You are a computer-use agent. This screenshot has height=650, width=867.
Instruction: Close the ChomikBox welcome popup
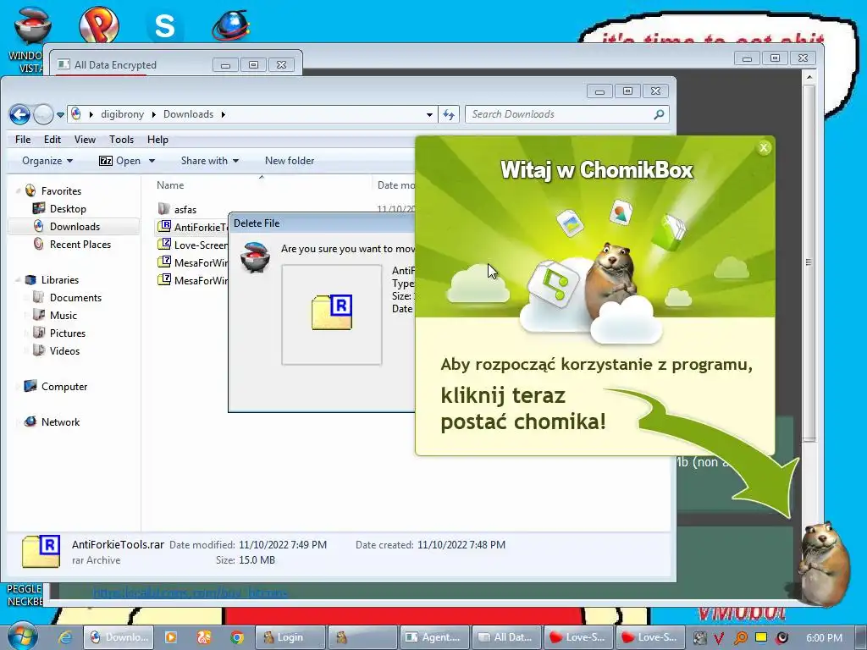point(764,147)
